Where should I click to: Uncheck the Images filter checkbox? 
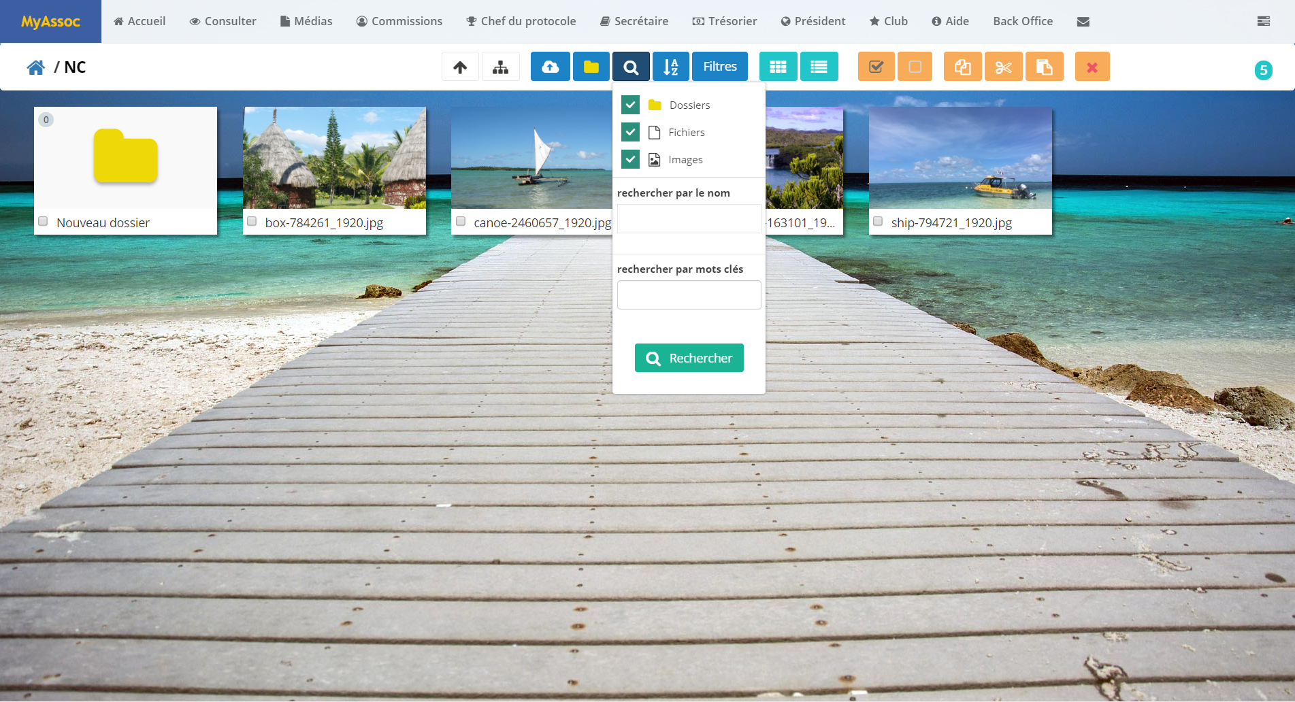pyautogui.click(x=631, y=159)
